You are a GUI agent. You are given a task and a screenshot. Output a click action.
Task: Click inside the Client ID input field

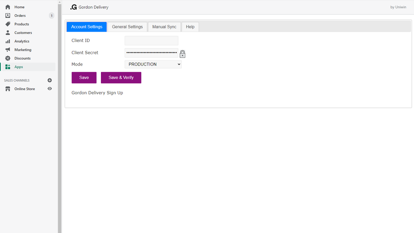coord(151,40)
